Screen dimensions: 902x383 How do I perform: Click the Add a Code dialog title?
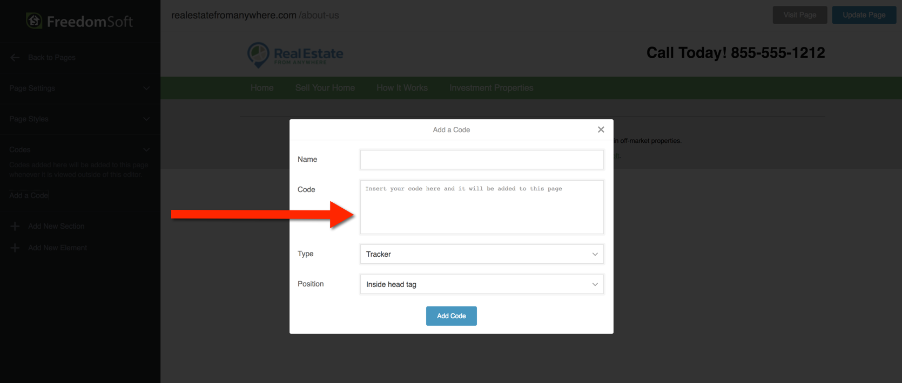(x=452, y=130)
